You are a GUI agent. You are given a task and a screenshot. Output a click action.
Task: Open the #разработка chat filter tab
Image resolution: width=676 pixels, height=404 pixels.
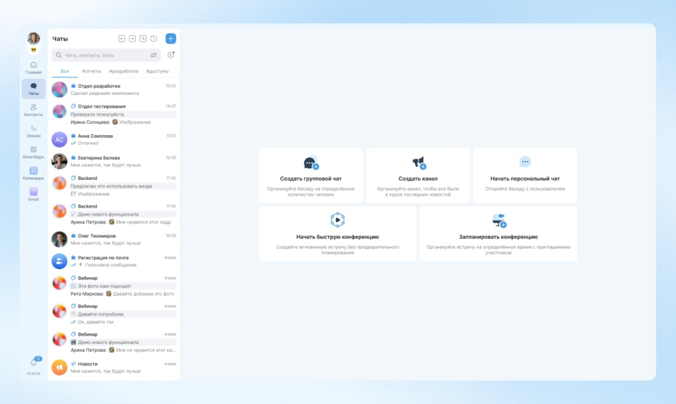coord(123,71)
